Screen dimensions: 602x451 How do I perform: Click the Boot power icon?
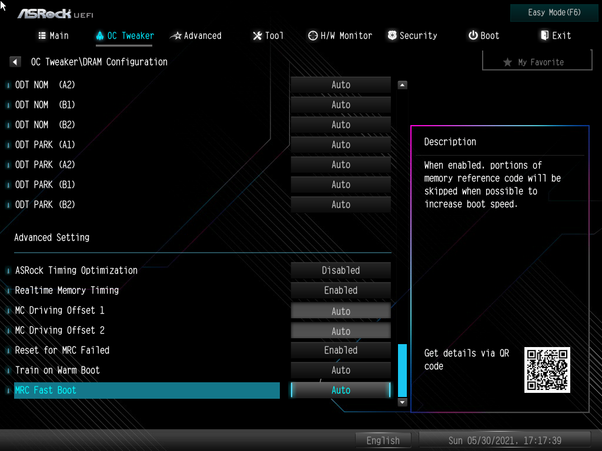point(472,35)
